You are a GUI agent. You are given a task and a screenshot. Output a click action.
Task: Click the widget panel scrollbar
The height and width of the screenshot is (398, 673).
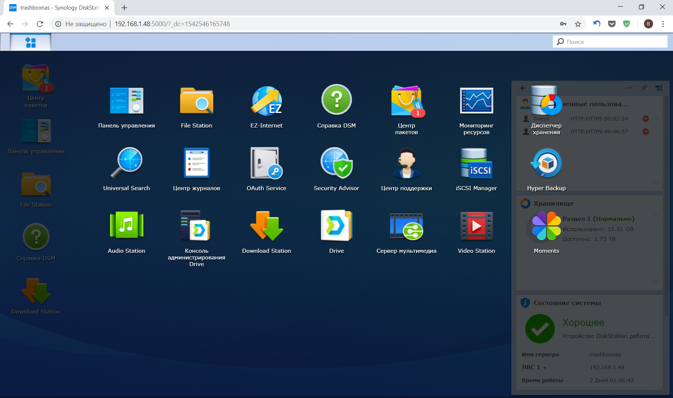666,206
